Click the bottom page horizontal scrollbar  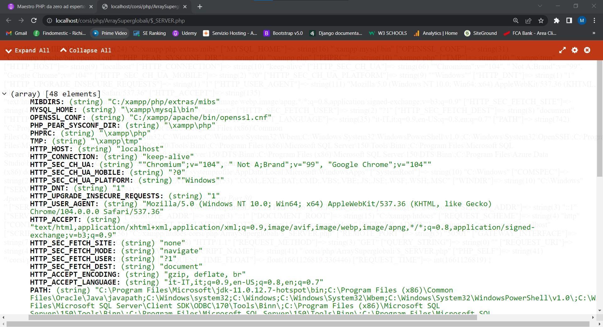298,324
